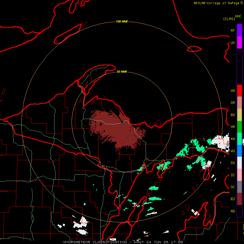Click the DS legend label
This screenshot has height=244, width=244.
[233, 163]
